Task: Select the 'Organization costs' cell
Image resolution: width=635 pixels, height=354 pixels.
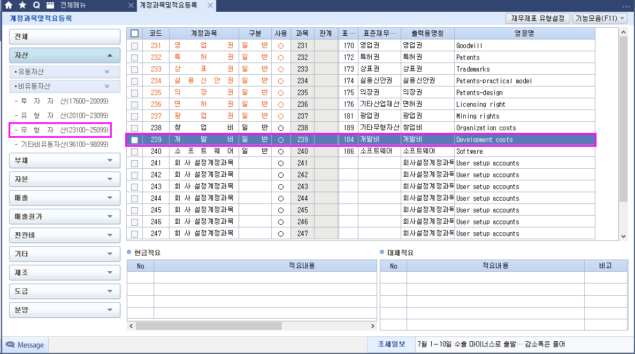Action: click(524, 128)
